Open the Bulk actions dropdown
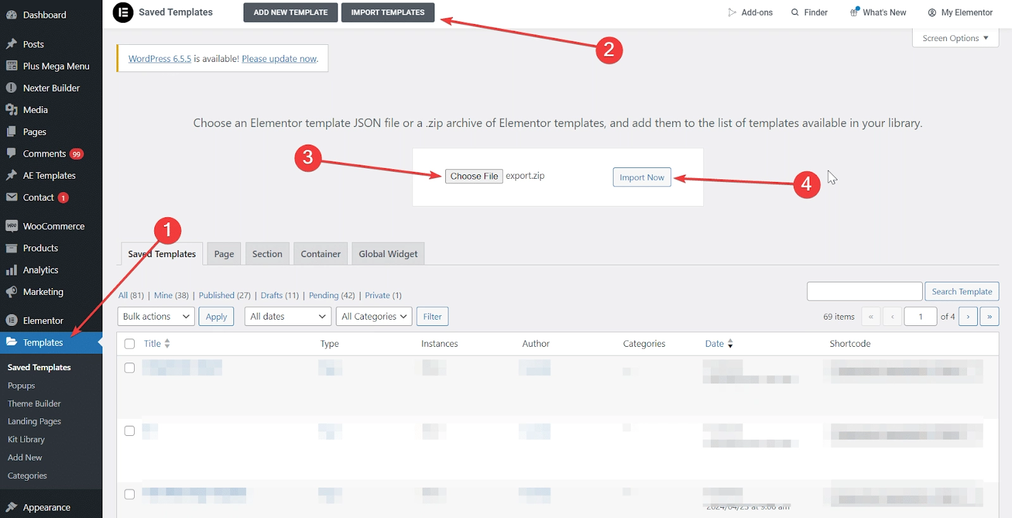 pos(156,316)
